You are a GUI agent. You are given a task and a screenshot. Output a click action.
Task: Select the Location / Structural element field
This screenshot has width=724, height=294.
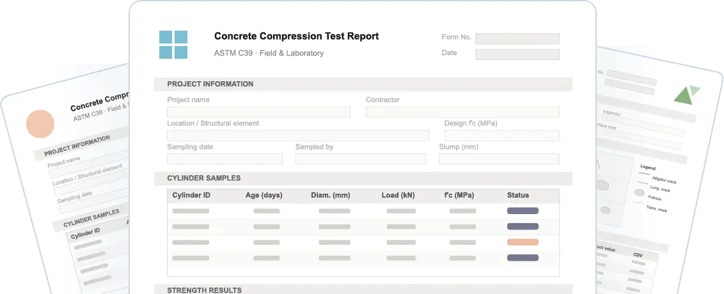(x=297, y=135)
